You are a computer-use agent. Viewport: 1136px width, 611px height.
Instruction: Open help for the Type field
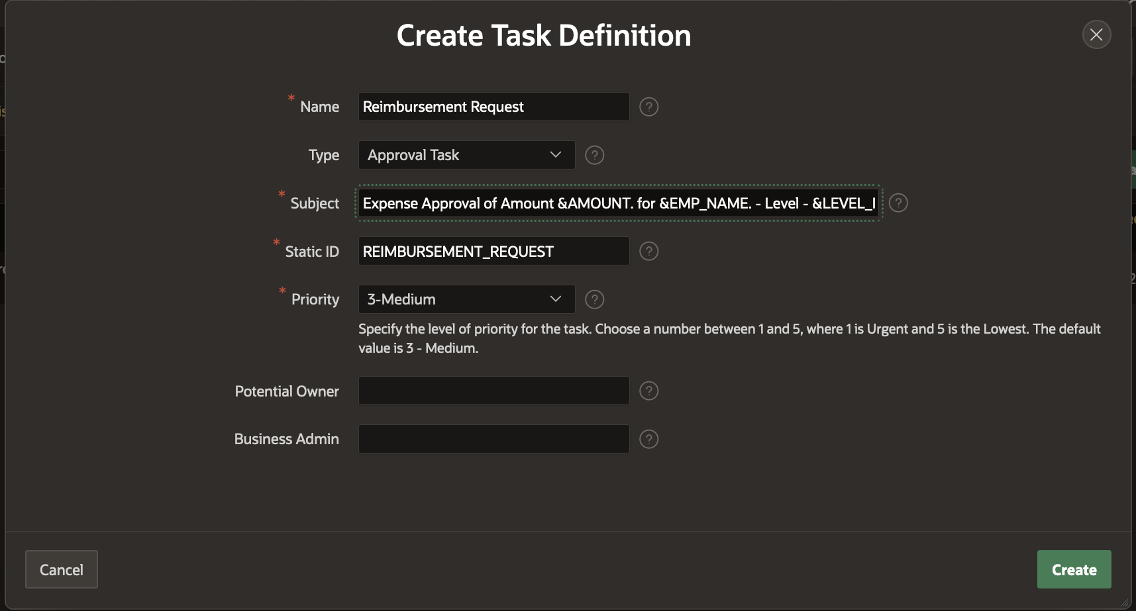594,155
